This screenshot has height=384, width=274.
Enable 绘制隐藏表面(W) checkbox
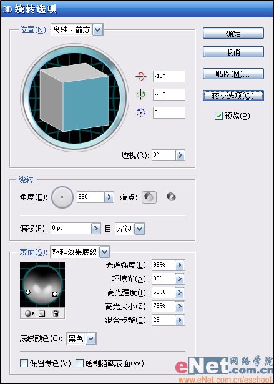coord(80,363)
